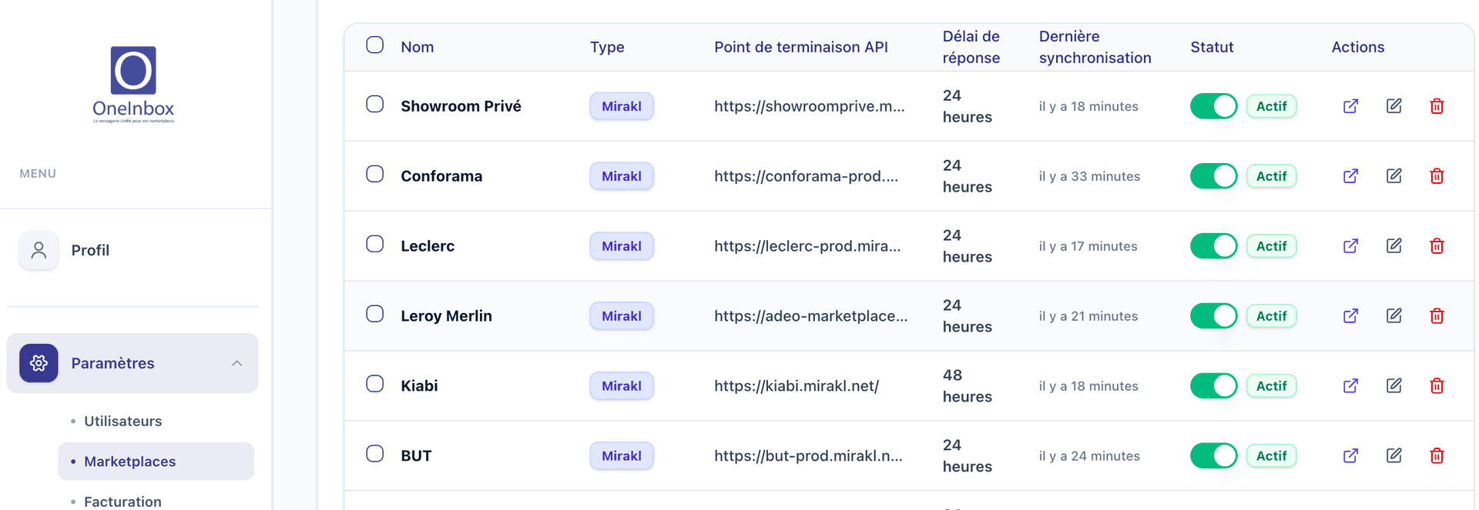1479x510 pixels.
Task: Click the Délai de réponse header
Action: 971,47
